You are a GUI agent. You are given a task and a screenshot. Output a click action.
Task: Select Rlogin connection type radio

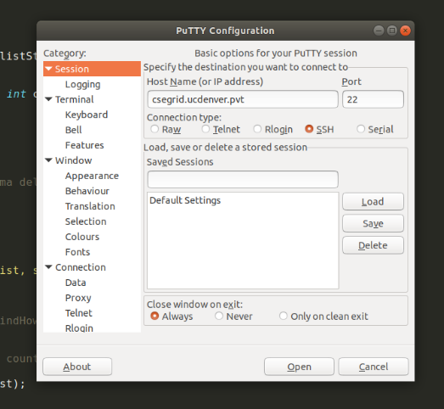point(257,129)
